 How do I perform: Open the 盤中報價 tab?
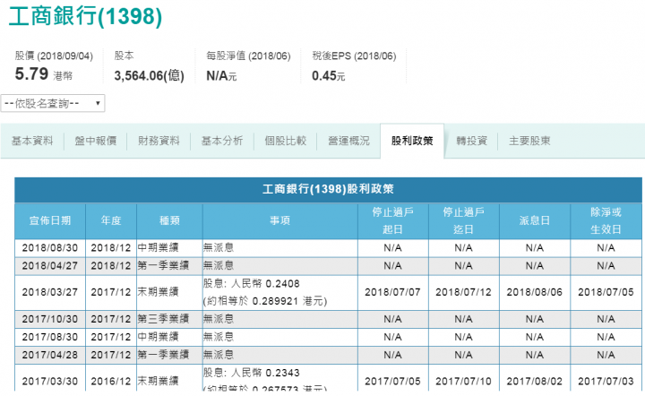(x=96, y=141)
